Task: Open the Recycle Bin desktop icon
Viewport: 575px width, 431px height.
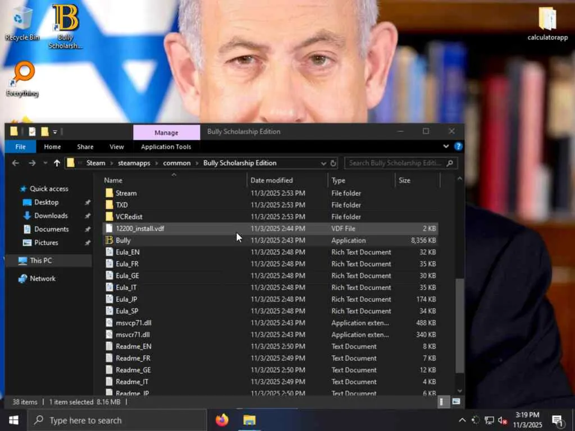Action: pos(22,22)
